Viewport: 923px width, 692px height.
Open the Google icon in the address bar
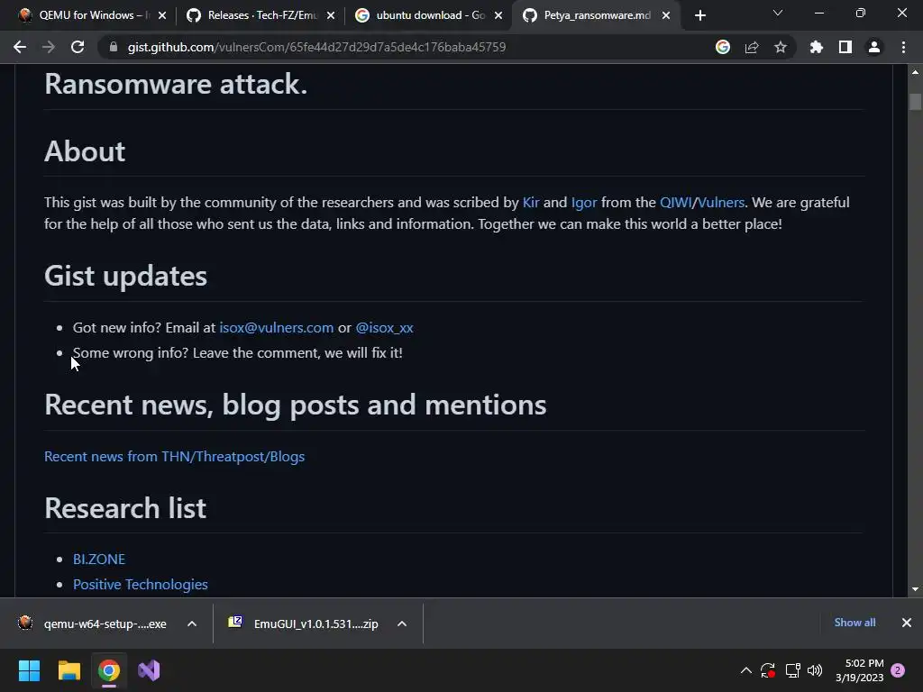point(723,47)
